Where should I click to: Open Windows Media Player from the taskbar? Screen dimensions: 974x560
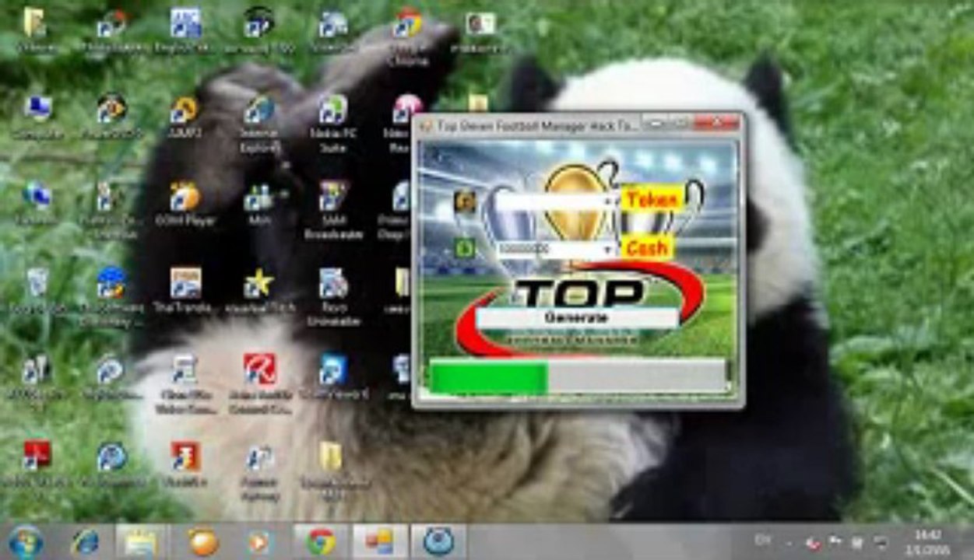(x=258, y=541)
